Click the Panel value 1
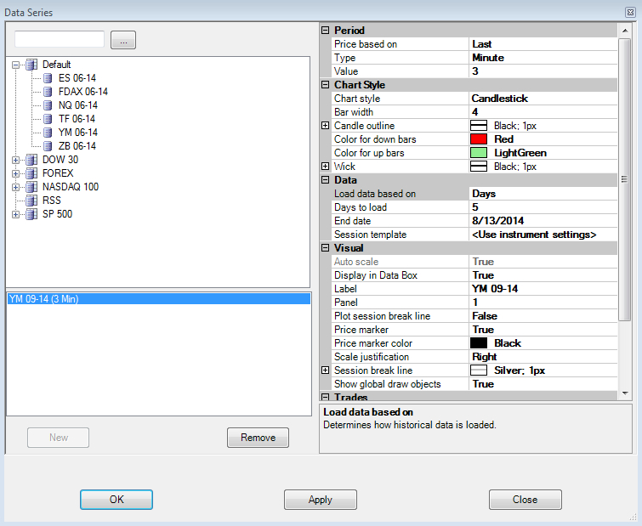642x526 pixels. 543,303
